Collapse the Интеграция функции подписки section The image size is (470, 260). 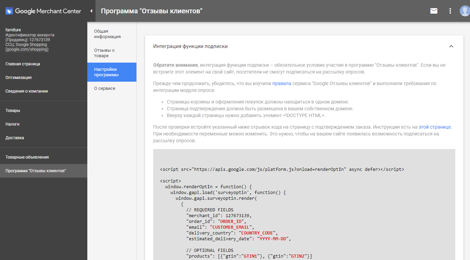(x=451, y=46)
